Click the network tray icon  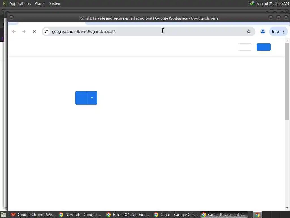coord(252,3)
